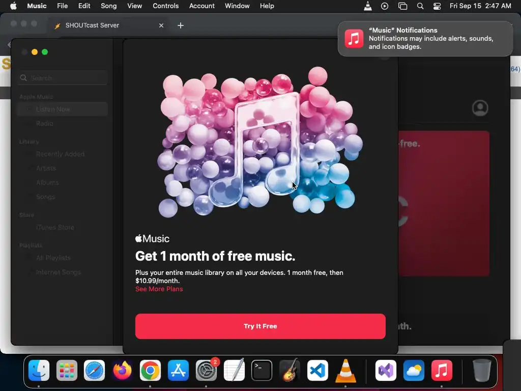Select Artists in the Library
Image resolution: width=521 pixels, height=391 pixels.
(63, 168)
